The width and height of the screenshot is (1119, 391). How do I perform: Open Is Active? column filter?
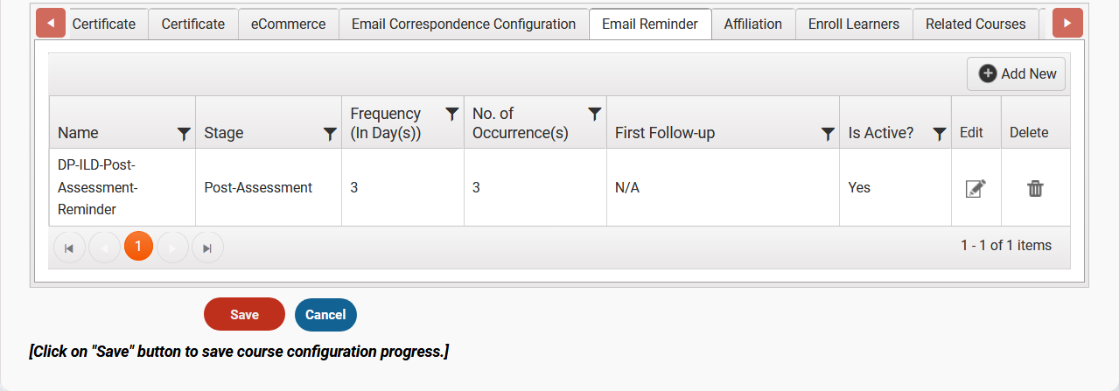tap(940, 134)
